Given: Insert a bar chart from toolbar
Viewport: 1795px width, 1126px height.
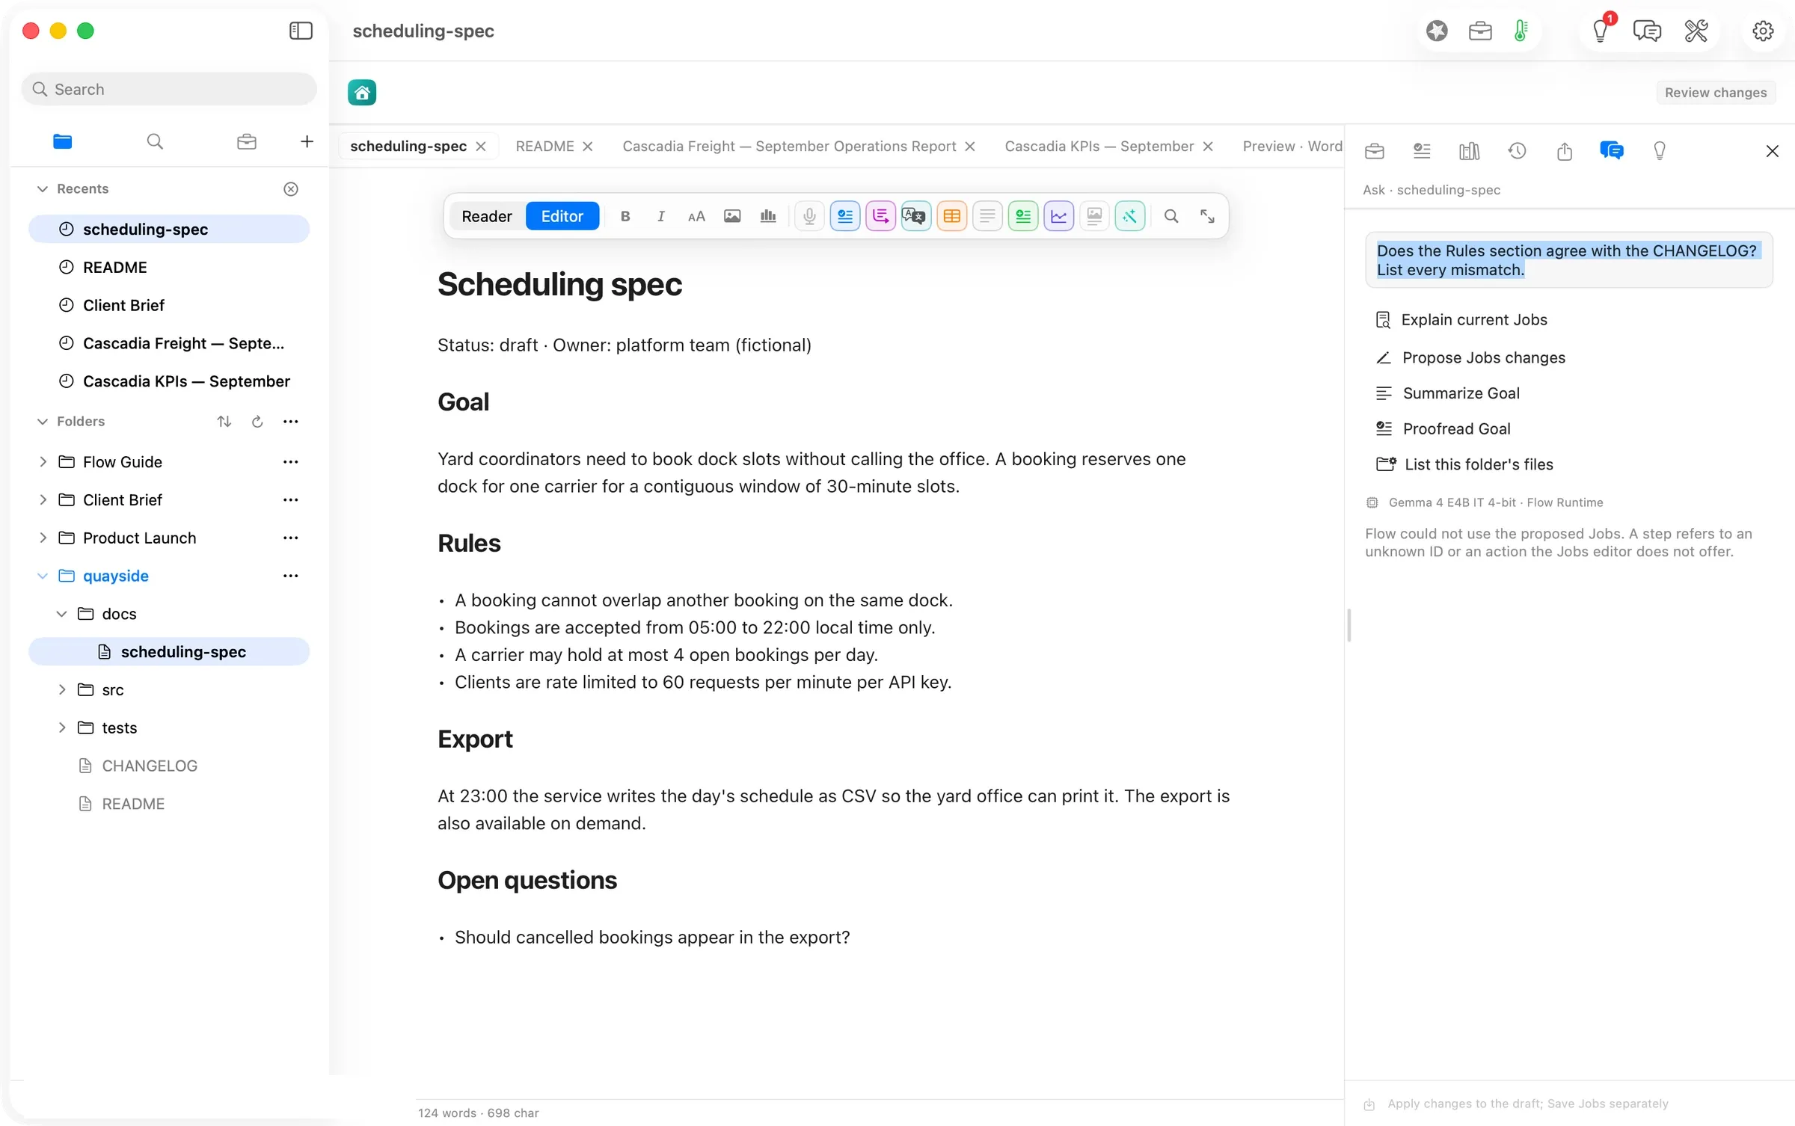Looking at the screenshot, I should pyautogui.click(x=768, y=217).
